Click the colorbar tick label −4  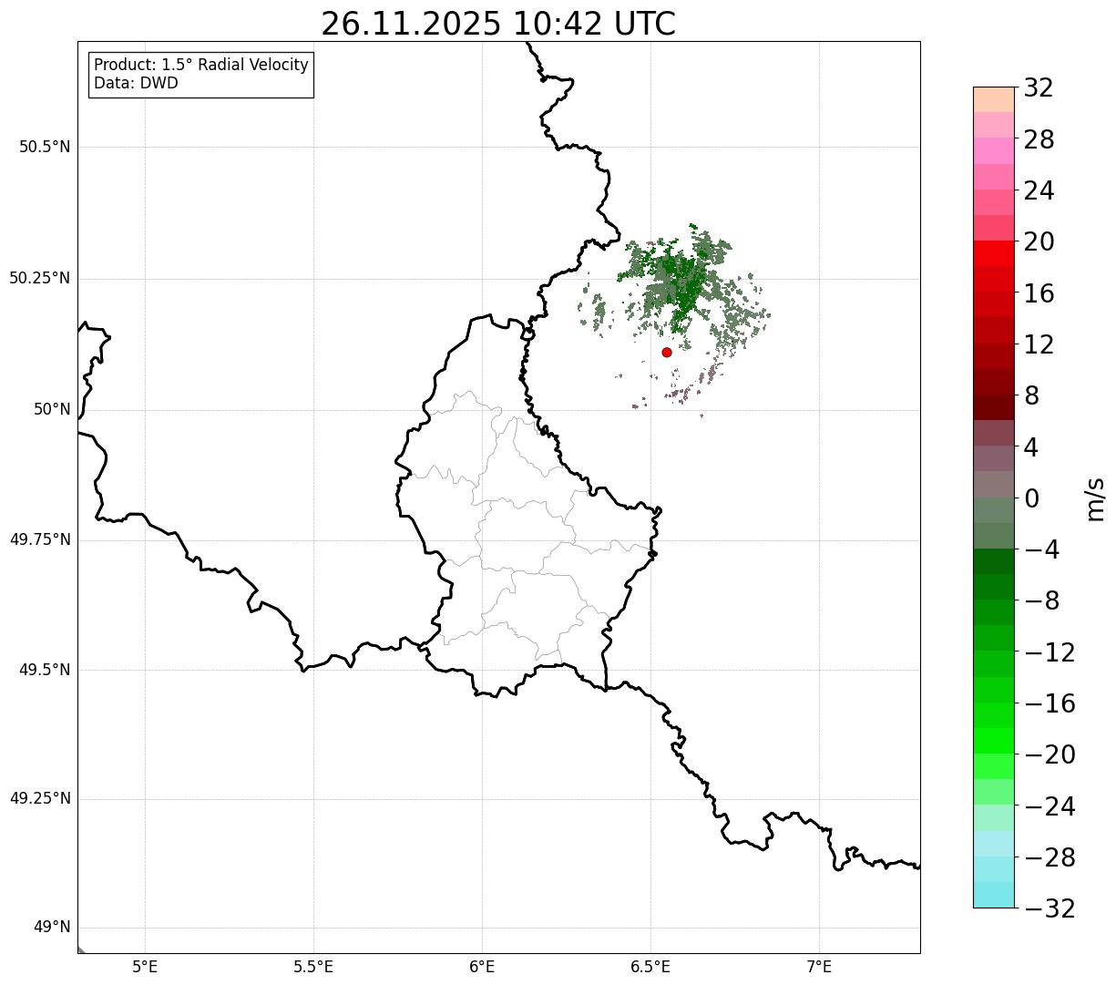point(1041,550)
